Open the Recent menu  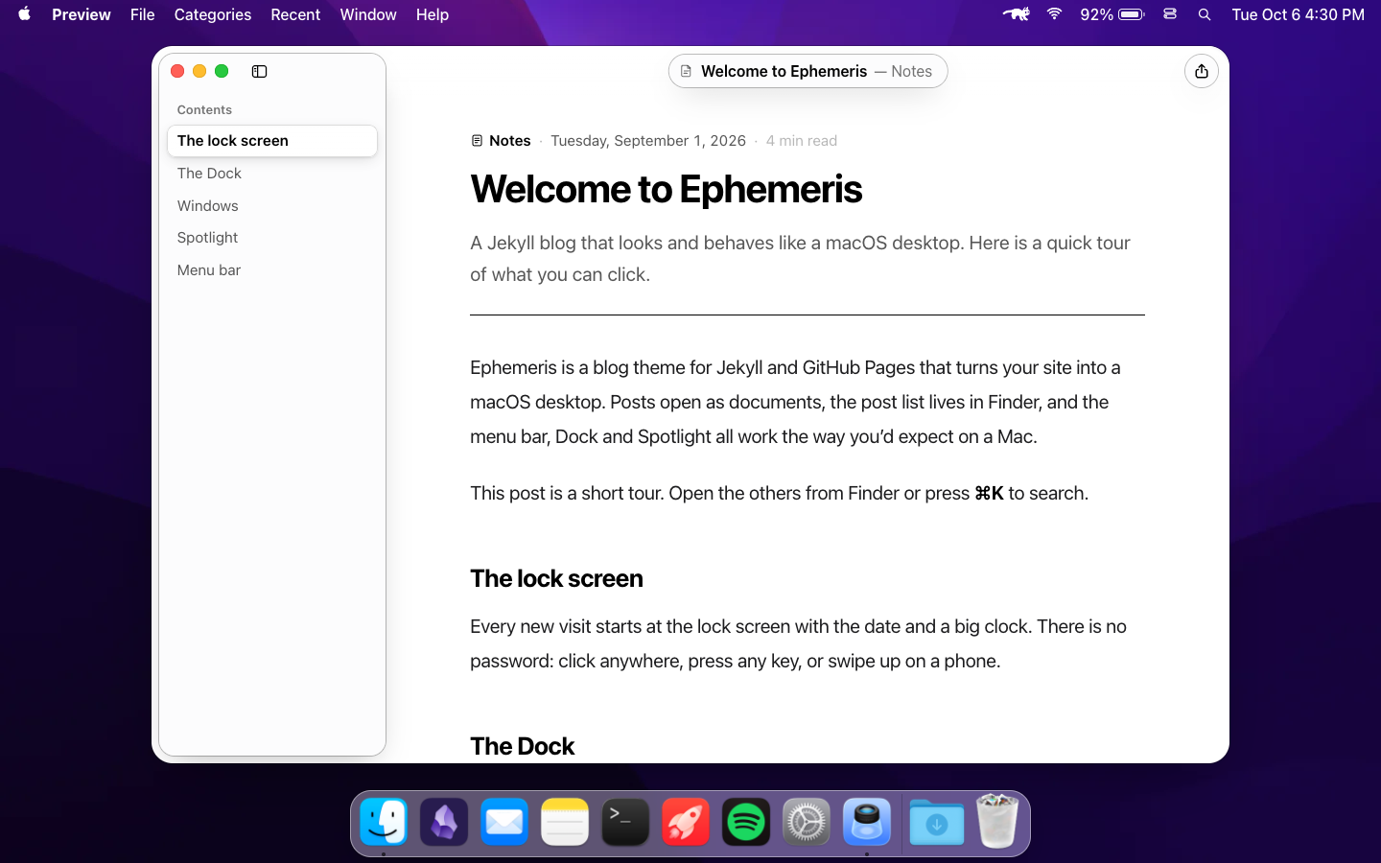pos(295,14)
